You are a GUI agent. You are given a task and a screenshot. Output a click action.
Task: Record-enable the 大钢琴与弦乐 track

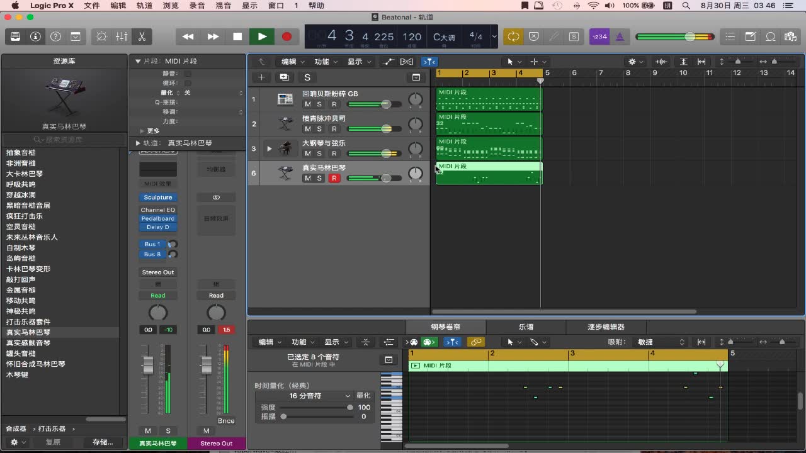coord(334,154)
